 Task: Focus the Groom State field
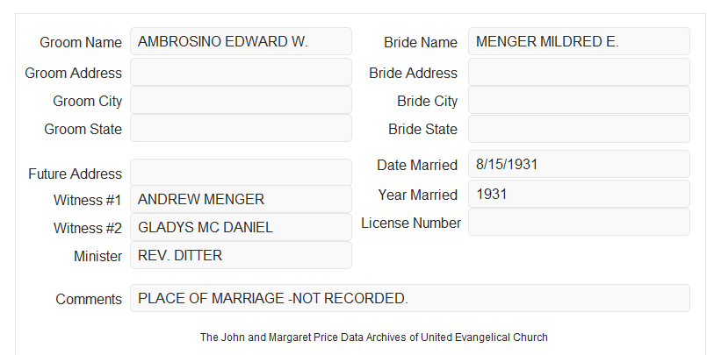pyautogui.click(x=241, y=128)
